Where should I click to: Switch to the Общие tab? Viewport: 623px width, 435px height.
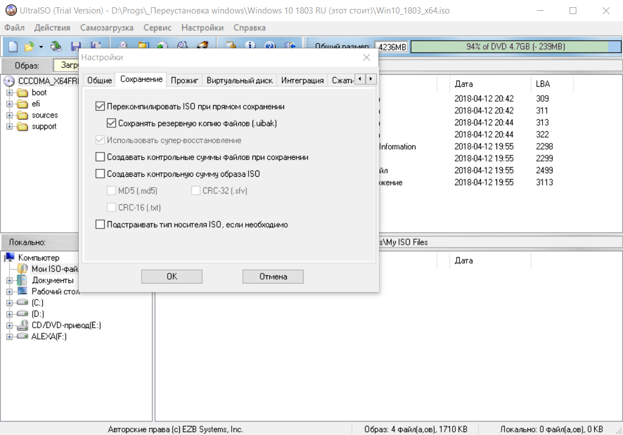(x=100, y=80)
